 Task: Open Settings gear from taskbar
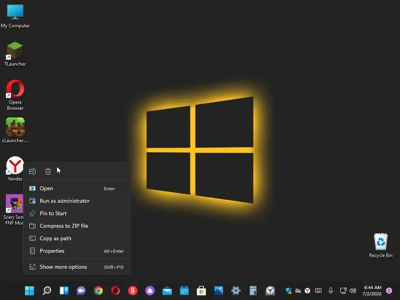[x=236, y=291]
